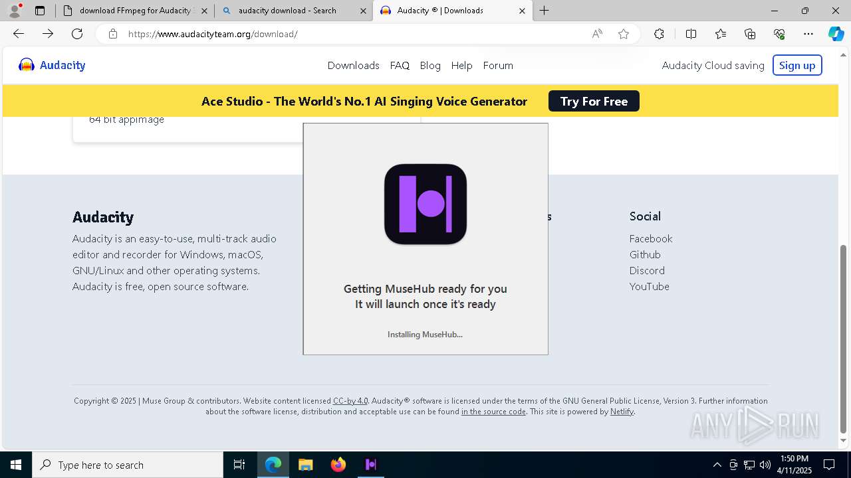Toggle split screen view icon
This screenshot has height=478, width=851.
point(691,34)
